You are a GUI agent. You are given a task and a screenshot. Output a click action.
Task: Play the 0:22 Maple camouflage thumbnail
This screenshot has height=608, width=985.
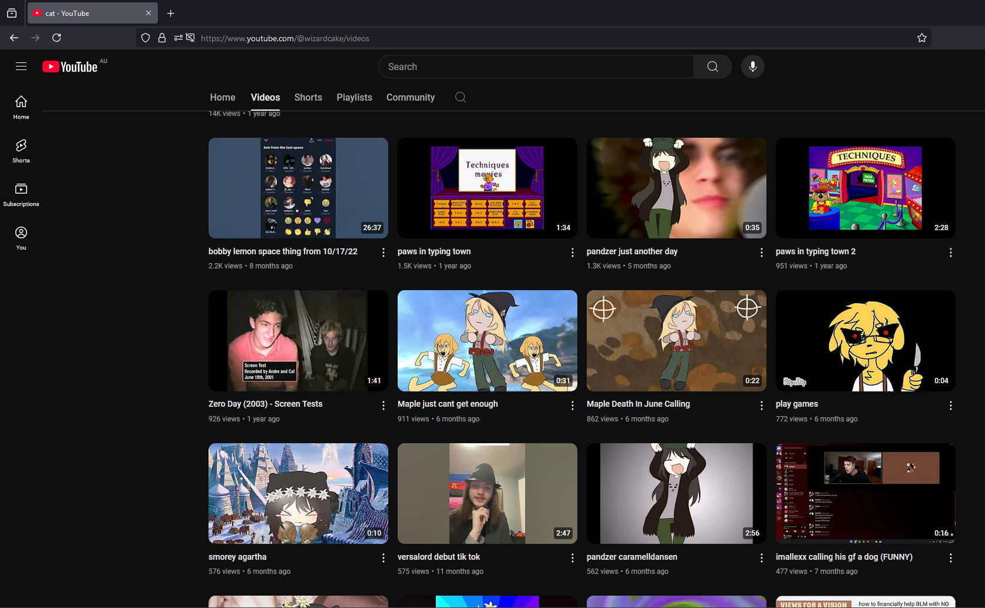(x=676, y=341)
